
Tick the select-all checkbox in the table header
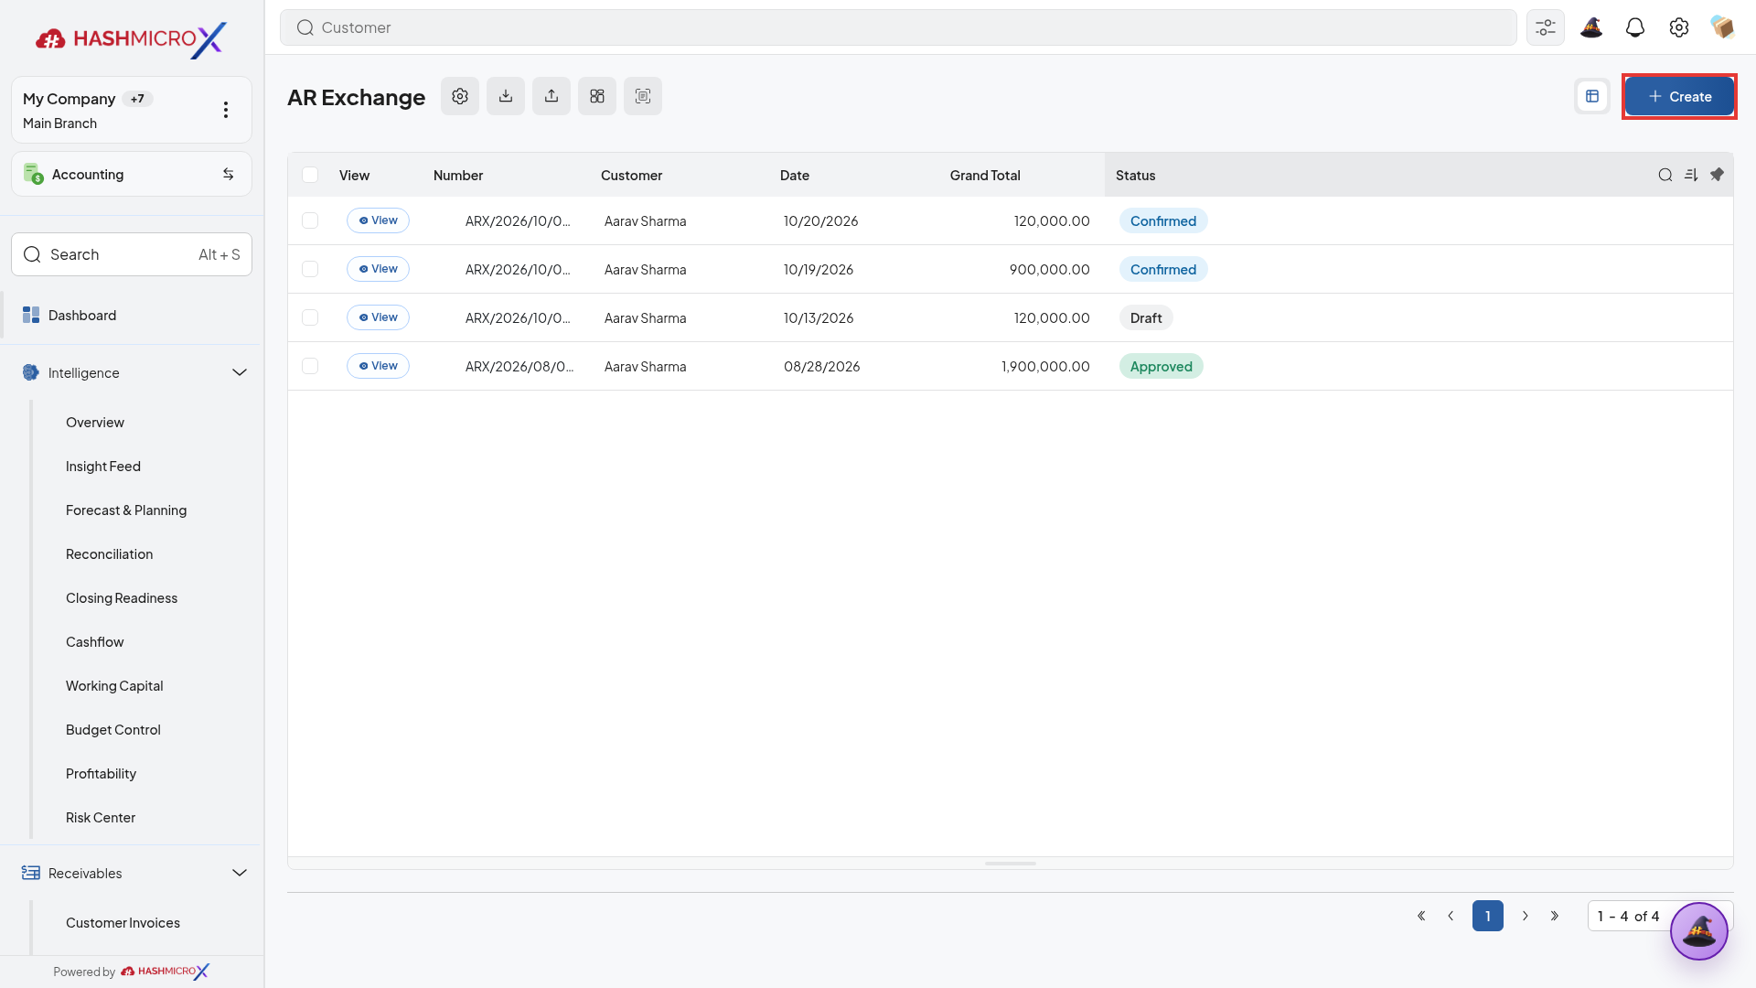click(x=310, y=175)
